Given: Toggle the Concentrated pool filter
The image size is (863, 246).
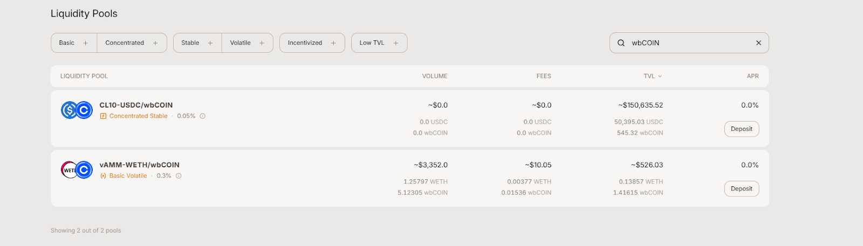Looking at the screenshot, I should (x=132, y=43).
